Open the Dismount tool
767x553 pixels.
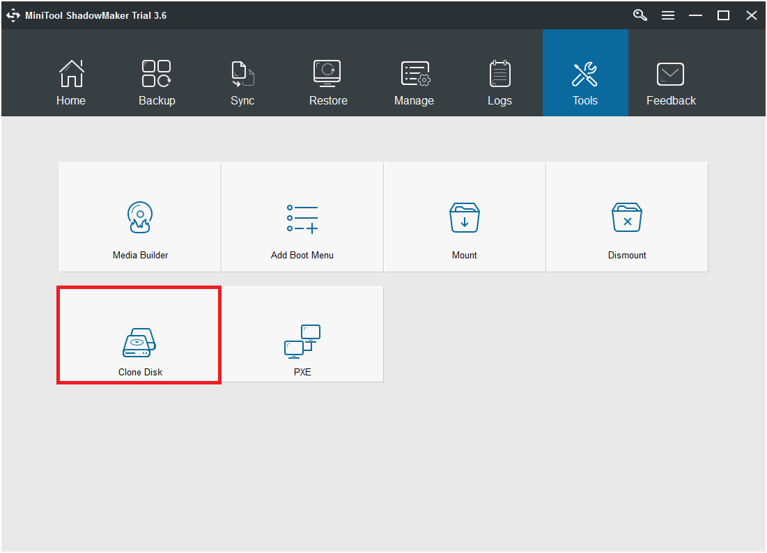pyautogui.click(x=627, y=217)
